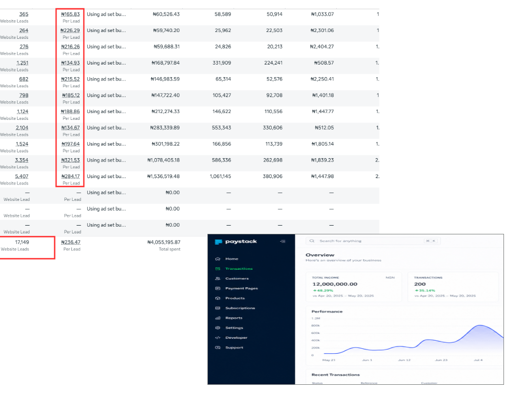Click the ₦226.29 per lead cost link
Viewport: 519px width, 394px height.
pyautogui.click(x=70, y=31)
